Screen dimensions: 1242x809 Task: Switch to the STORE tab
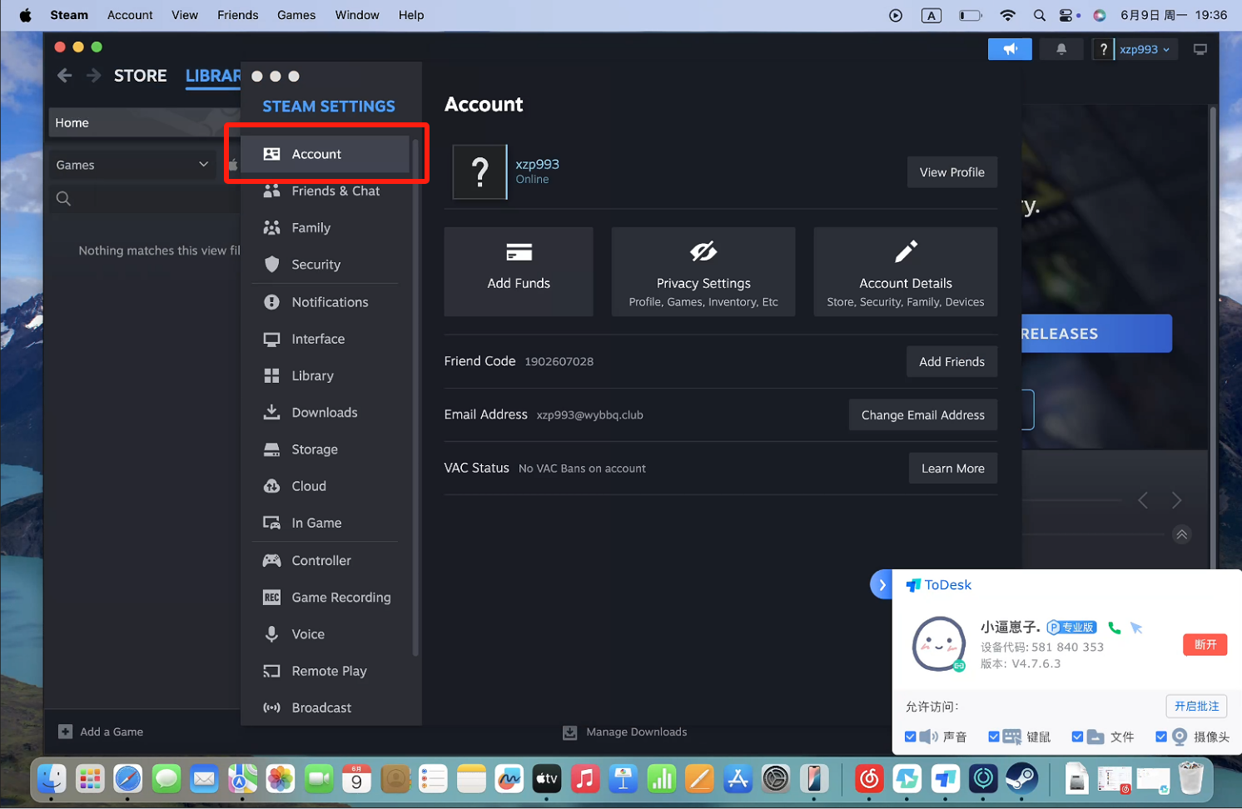pos(140,76)
